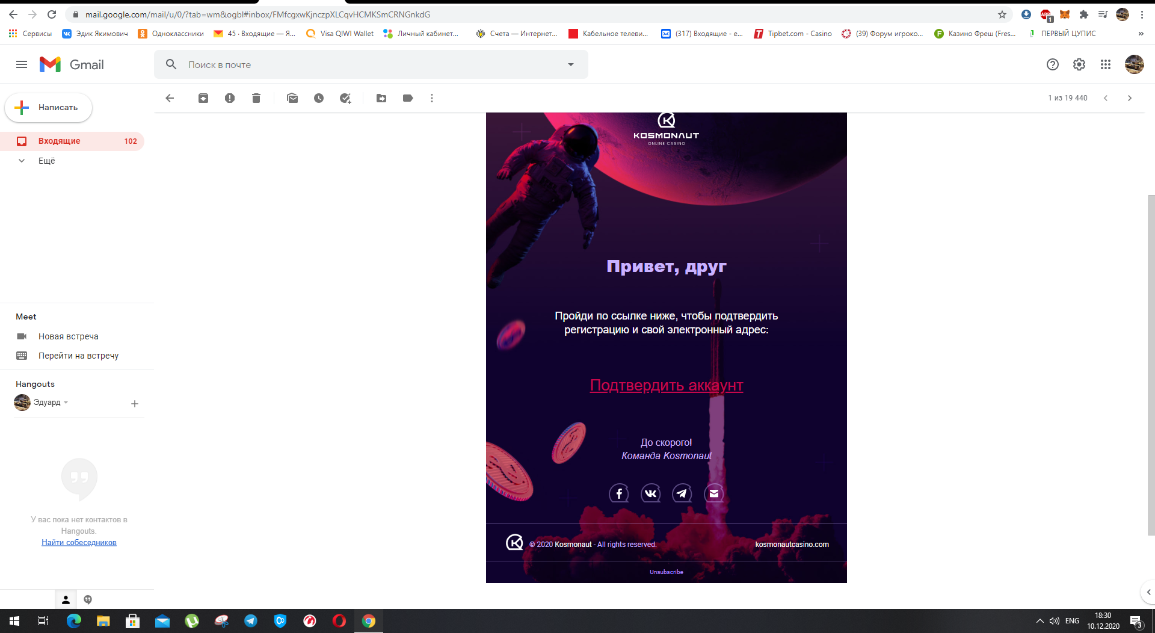
Task: Open taskbar volume control
Action: [x=1055, y=621]
